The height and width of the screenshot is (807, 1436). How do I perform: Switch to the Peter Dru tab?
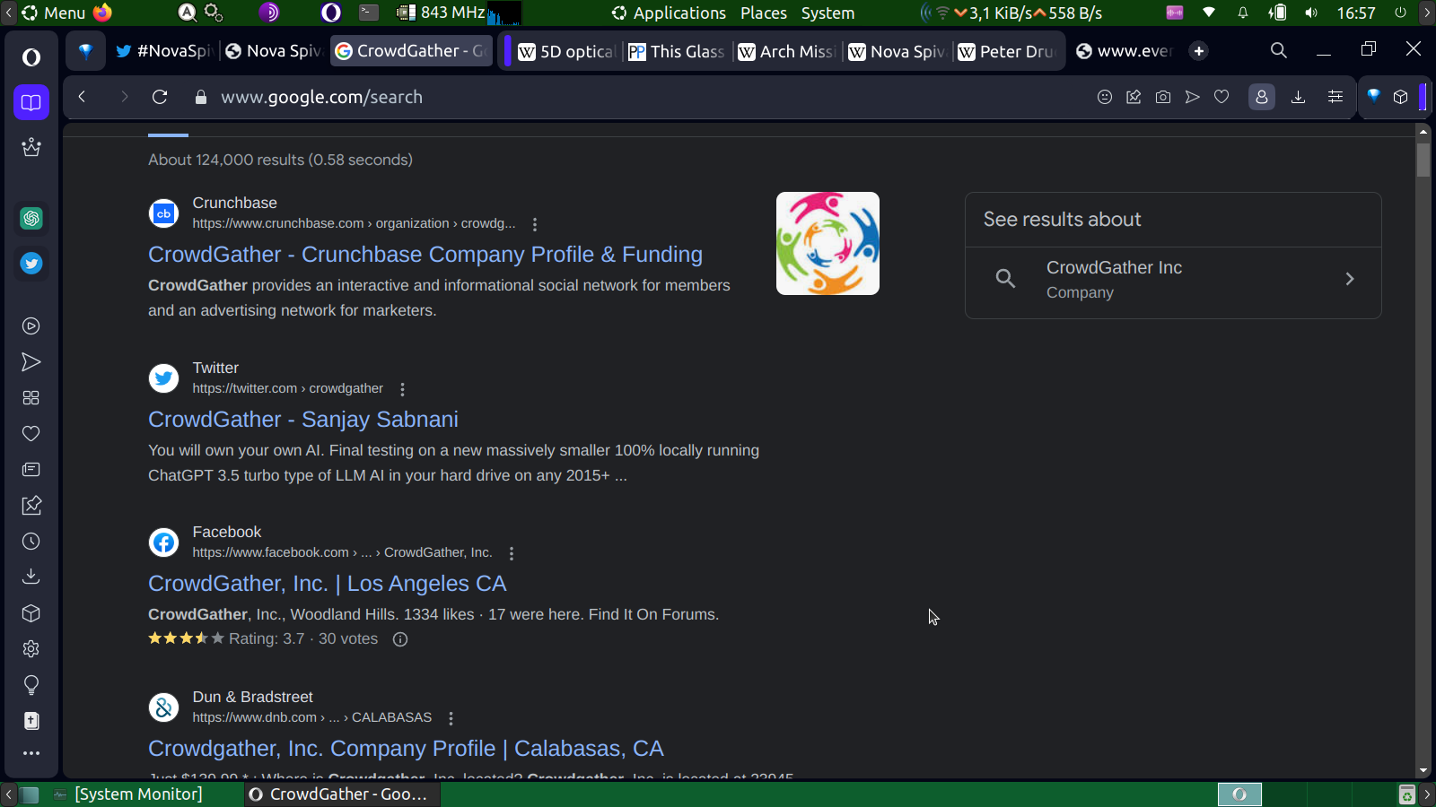pyautogui.click(x=1006, y=51)
